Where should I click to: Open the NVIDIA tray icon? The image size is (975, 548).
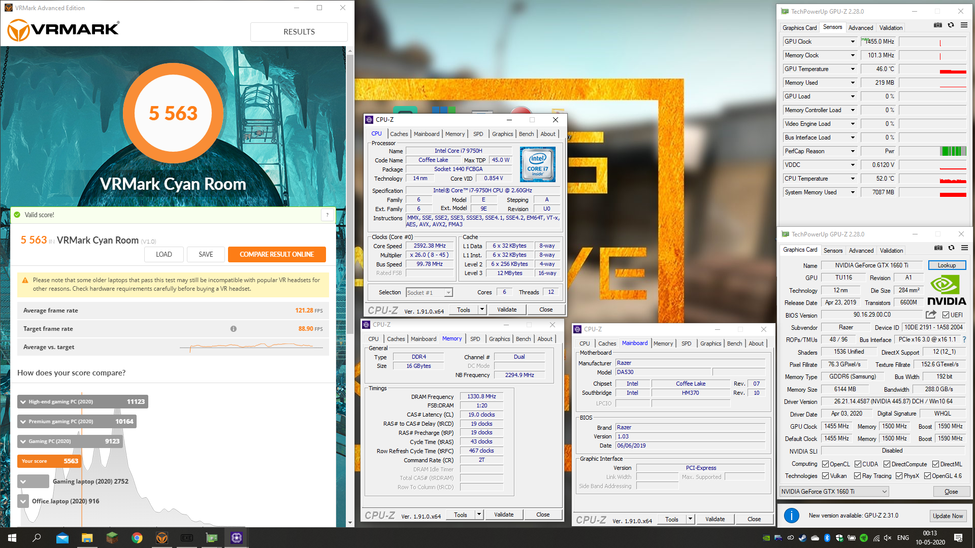[x=766, y=538]
